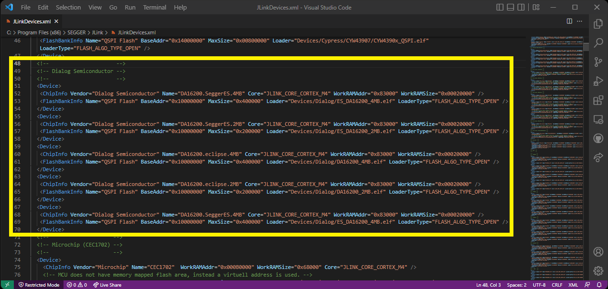Toggle the bottom panel layout button

(510, 8)
